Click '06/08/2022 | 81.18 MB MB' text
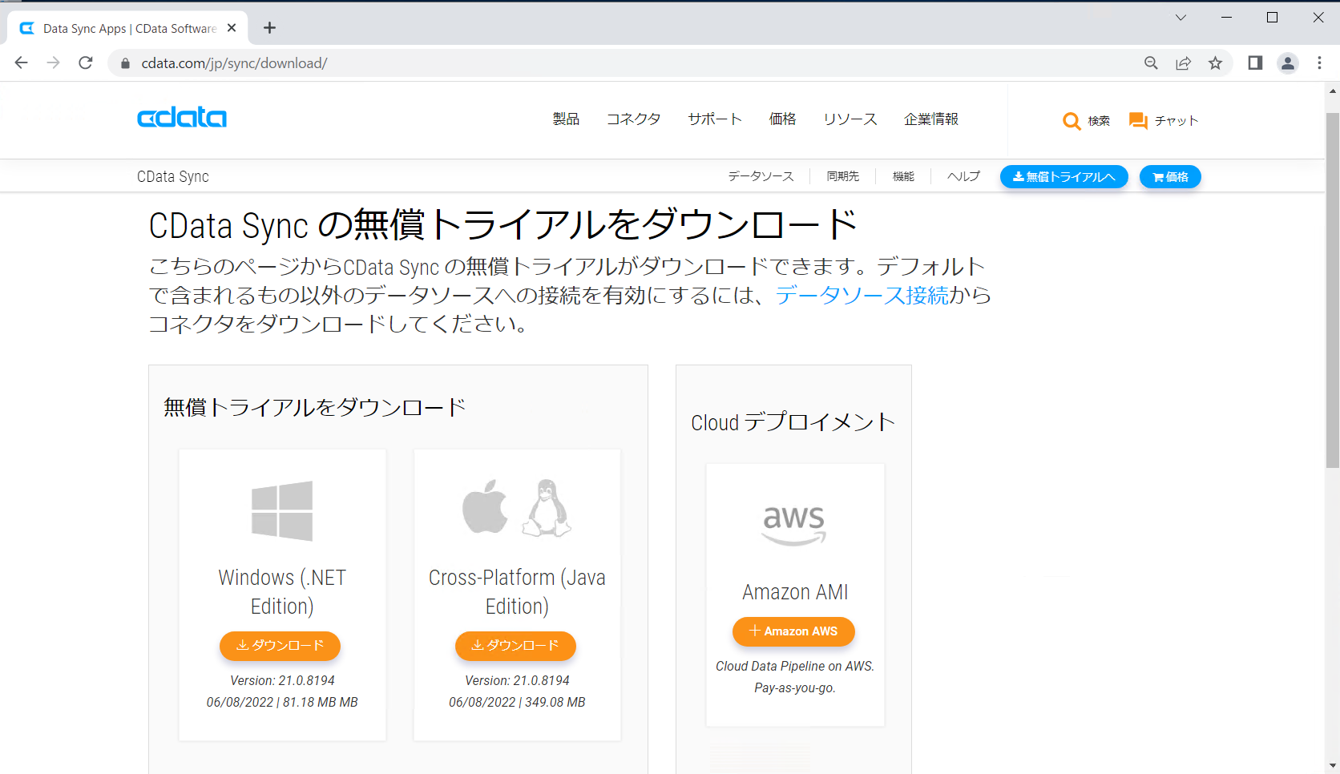The image size is (1340, 774). (282, 702)
